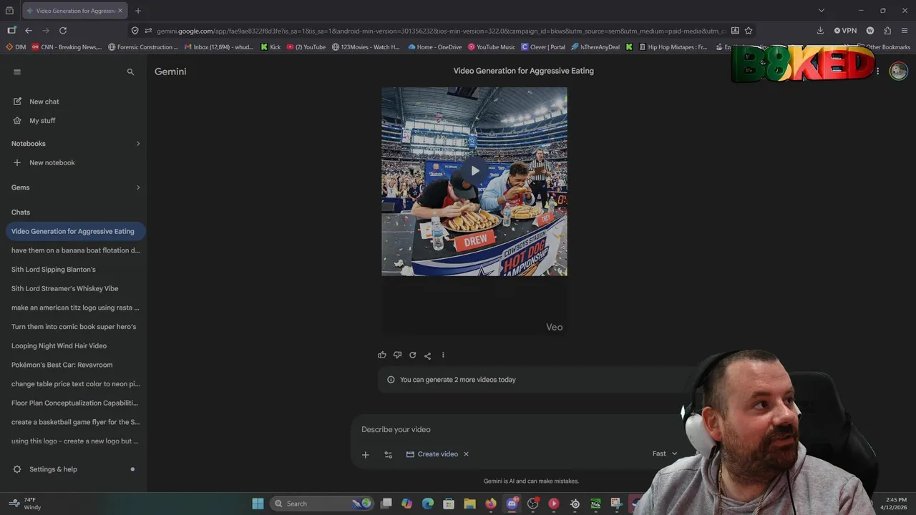
Task: Toggle the VPN button in toolbar
Action: point(845,31)
